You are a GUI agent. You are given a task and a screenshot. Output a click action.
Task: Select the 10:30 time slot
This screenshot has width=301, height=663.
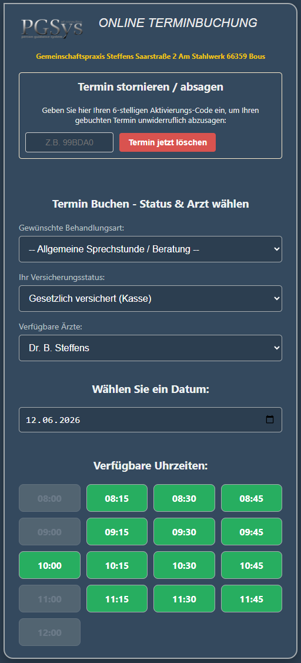pos(185,565)
